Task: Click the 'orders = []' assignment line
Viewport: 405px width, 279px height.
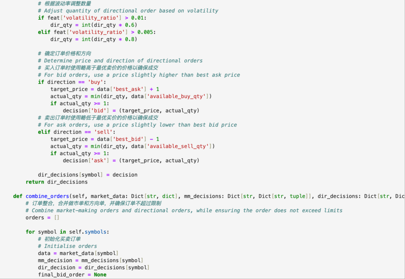Action: [42, 217]
